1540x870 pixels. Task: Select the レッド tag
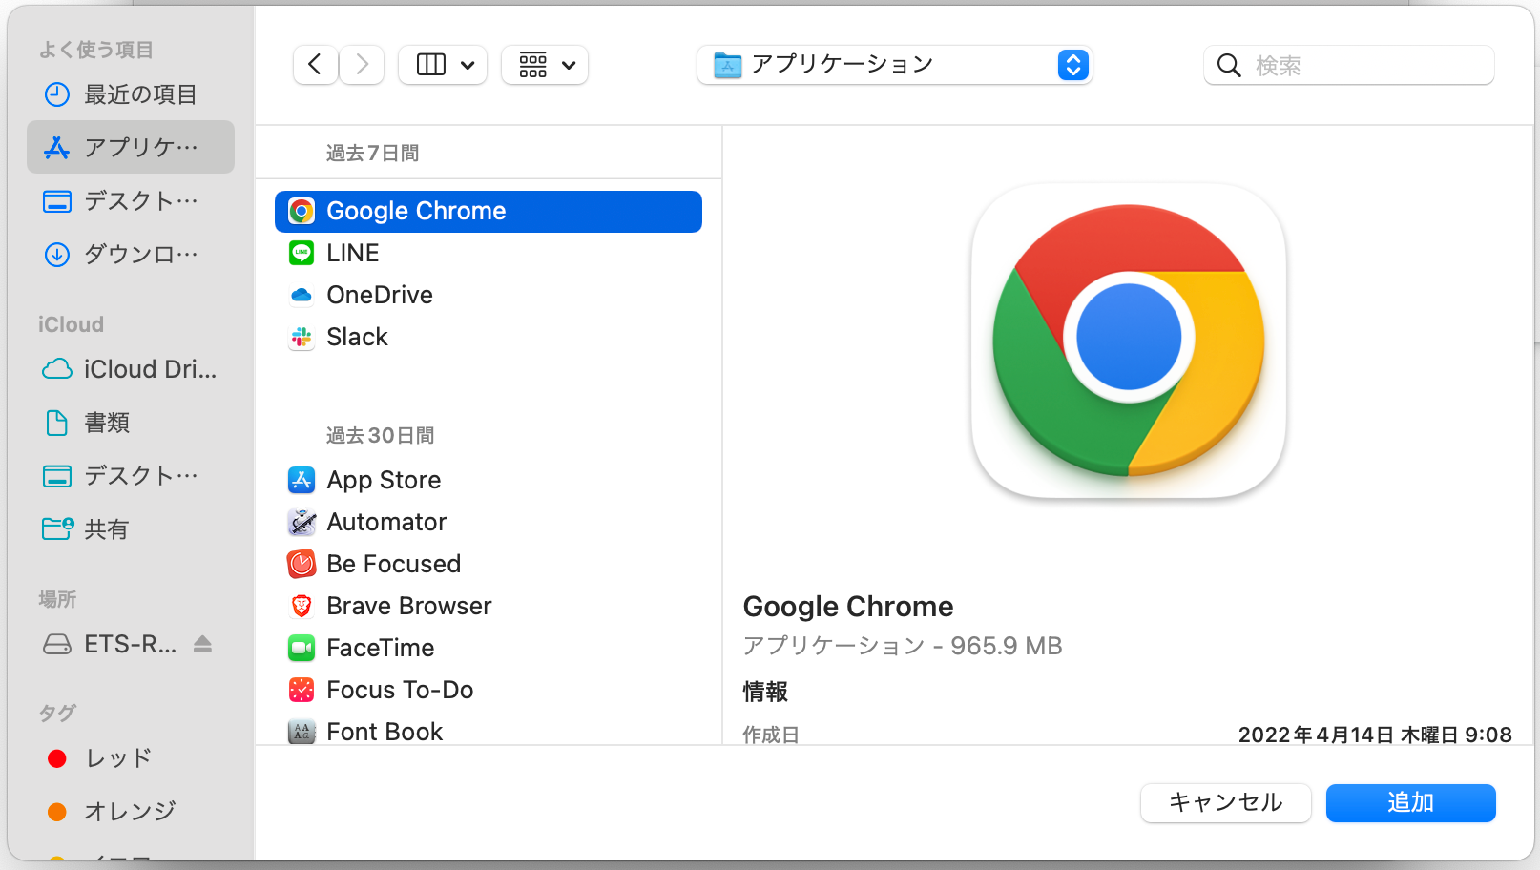click(x=131, y=758)
